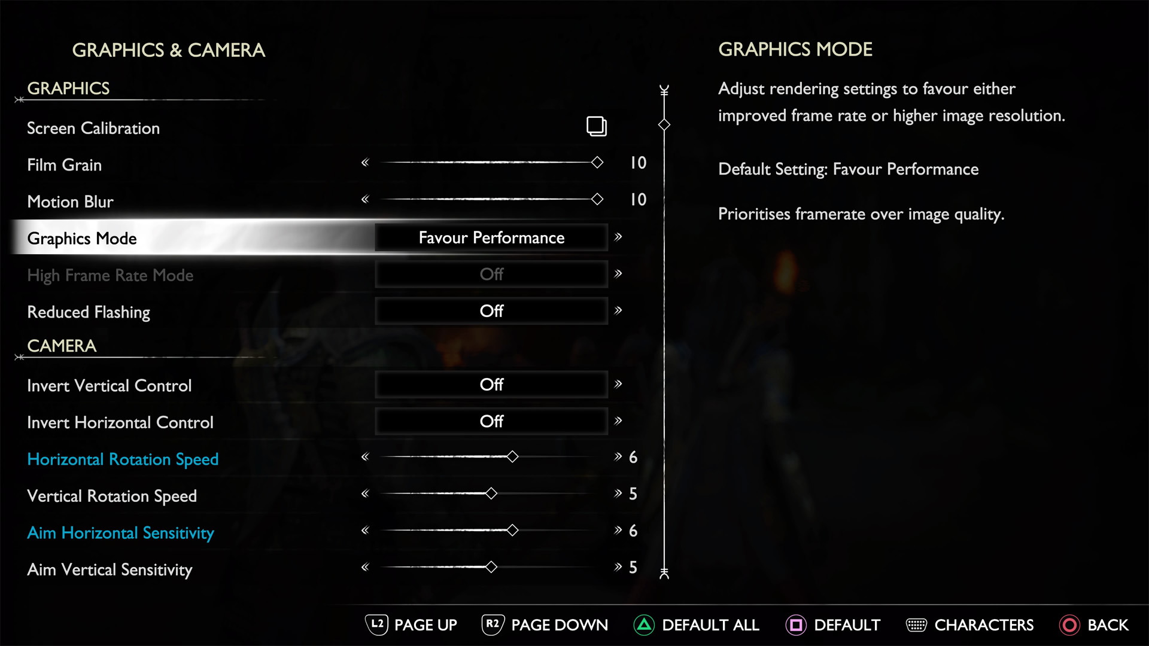Select CAMERA section header
The image size is (1149, 646).
tap(61, 346)
